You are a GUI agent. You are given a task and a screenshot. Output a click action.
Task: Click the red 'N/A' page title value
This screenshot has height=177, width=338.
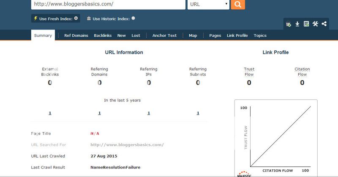click(95, 133)
